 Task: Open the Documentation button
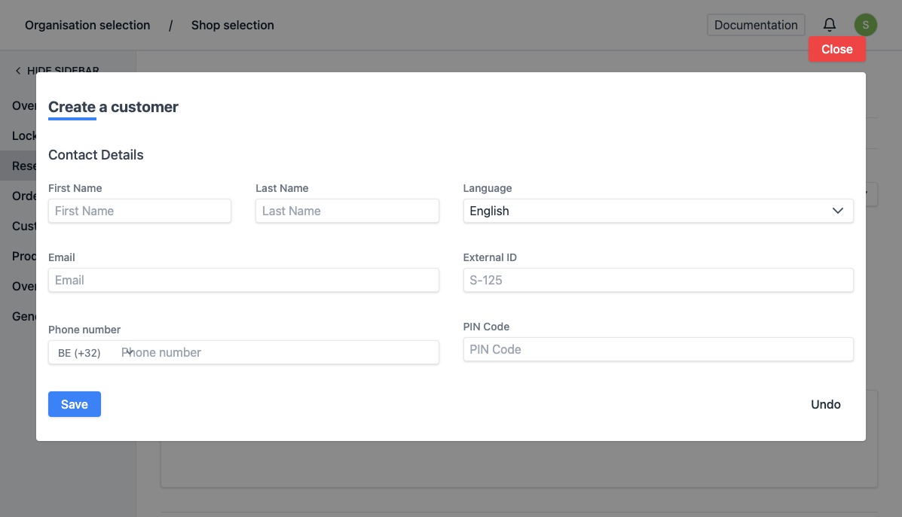point(755,25)
